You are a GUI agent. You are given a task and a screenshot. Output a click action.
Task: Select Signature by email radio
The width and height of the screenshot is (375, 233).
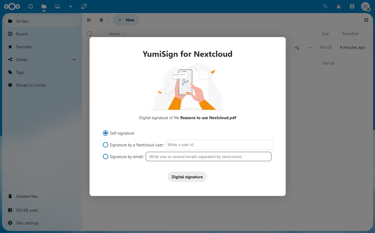106,156
